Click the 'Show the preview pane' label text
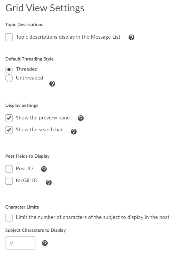This screenshot has height=253, width=176. coord(43,118)
